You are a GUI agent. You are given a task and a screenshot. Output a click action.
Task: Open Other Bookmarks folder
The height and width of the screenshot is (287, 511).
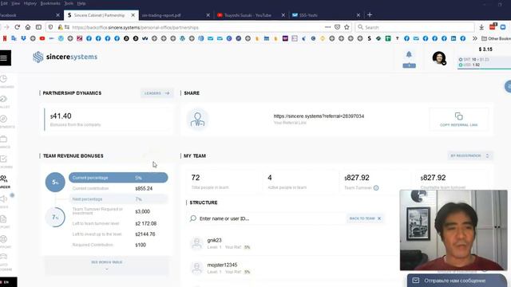(x=497, y=38)
